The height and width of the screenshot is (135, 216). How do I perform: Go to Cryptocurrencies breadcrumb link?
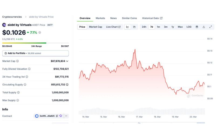coord(12,17)
